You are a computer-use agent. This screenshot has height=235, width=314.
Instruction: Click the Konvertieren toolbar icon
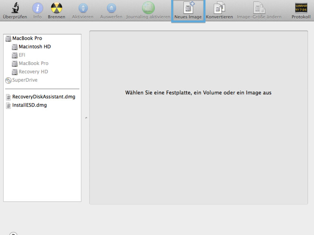(x=219, y=8)
